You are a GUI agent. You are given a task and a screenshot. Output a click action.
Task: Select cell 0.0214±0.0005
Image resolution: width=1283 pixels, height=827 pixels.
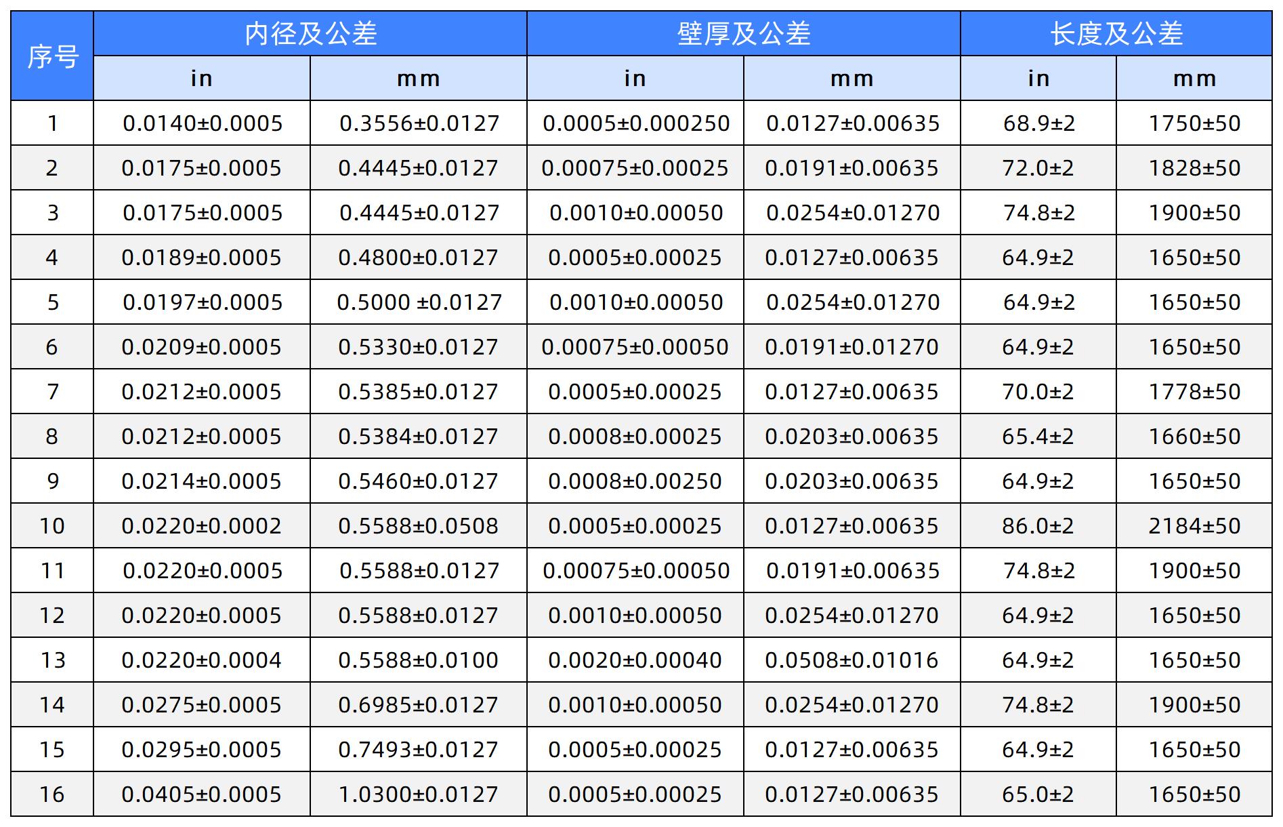pyautogui.click(x=202, y=481)
